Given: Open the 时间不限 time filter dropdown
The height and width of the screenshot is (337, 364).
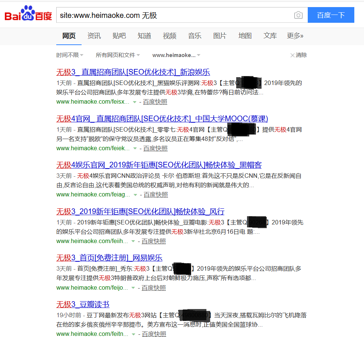Looking at the screenshot, I should pyautogui.click(x=70, y=55).
